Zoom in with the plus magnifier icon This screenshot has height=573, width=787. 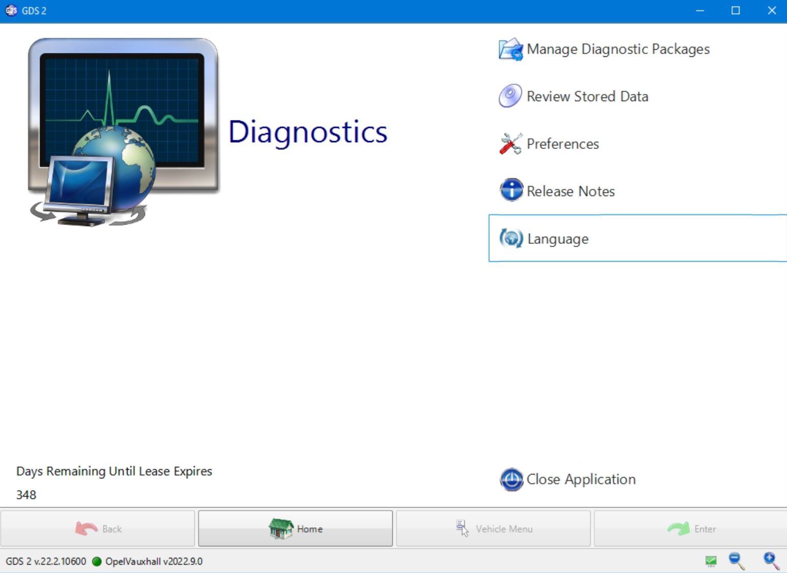pyautogui.click(x=771, y=561)
